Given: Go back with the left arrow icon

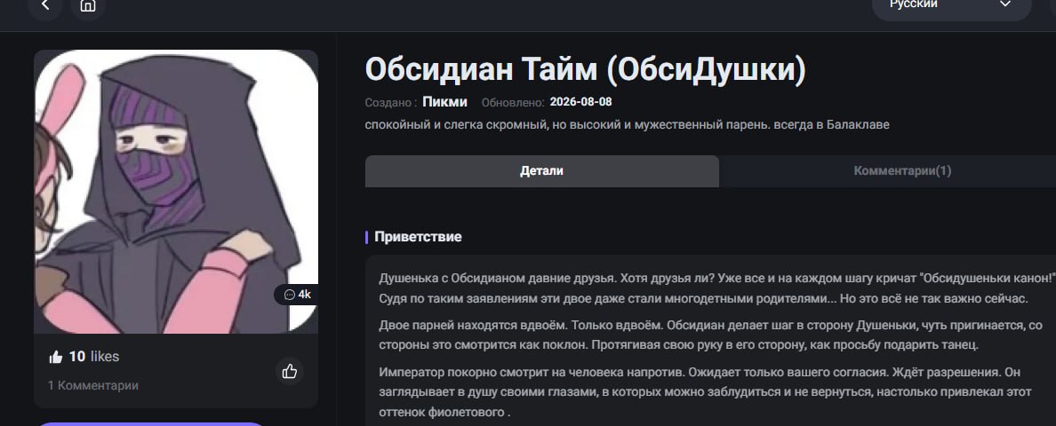Looking at the screenshot, I should pyautogui.click(x=45, y=5).
